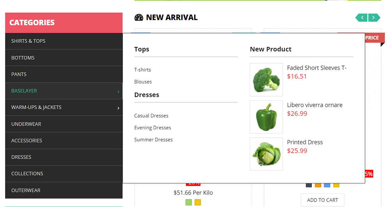Open the Underwear category
Viewport: 390px width, 207px height.
(26, 124)
